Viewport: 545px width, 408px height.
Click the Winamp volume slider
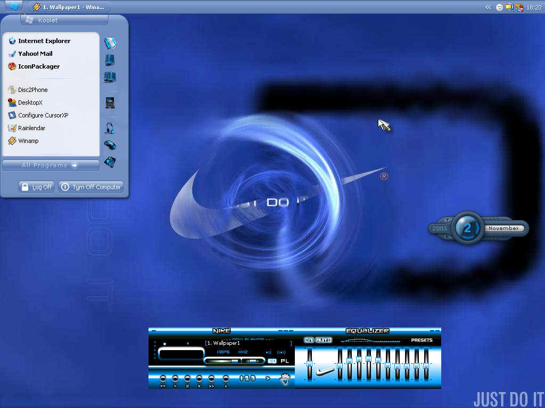[x=223, y=361]
